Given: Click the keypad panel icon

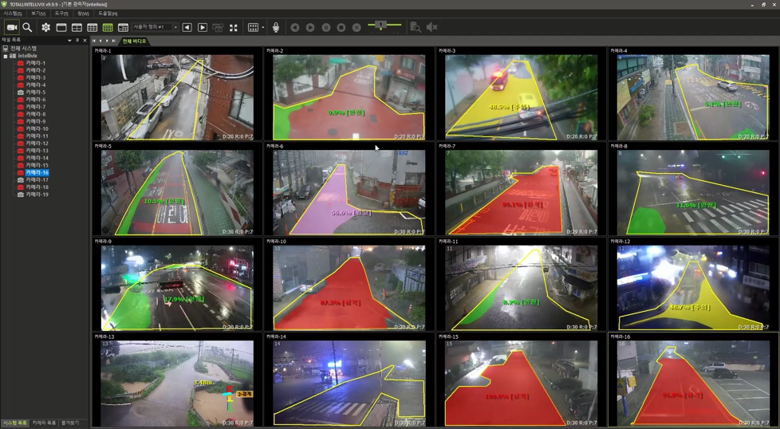Looking at the screenshot, I should pos(253,27).
